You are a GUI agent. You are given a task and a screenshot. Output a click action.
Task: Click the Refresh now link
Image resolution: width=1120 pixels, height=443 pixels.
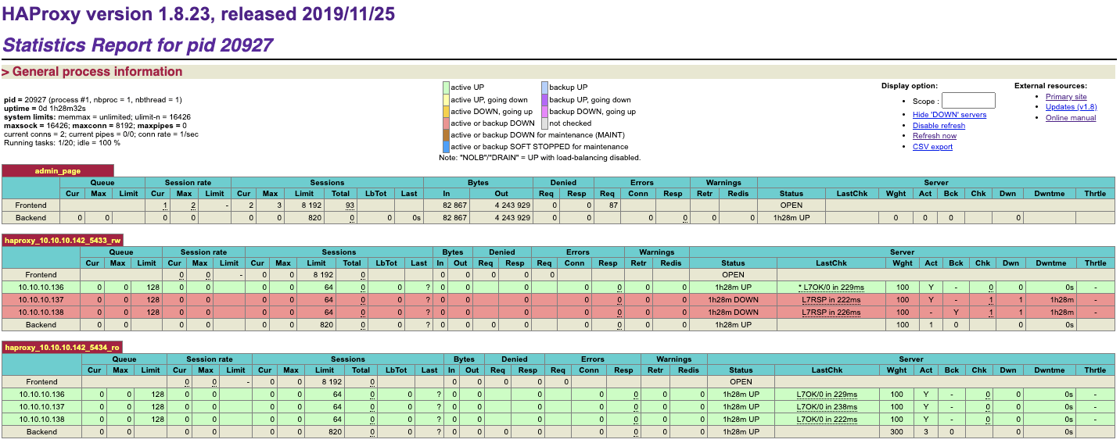935,136
